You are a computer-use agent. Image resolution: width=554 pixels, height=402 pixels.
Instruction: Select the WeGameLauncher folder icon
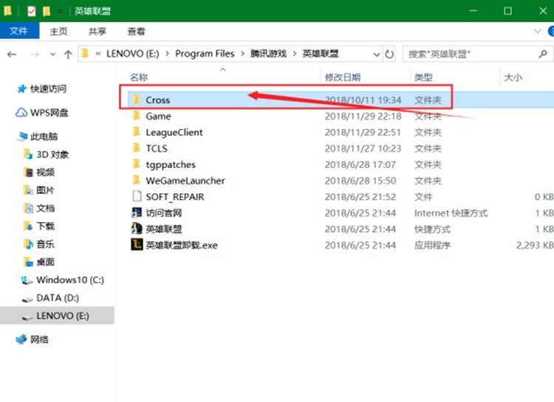coord(137,181)
